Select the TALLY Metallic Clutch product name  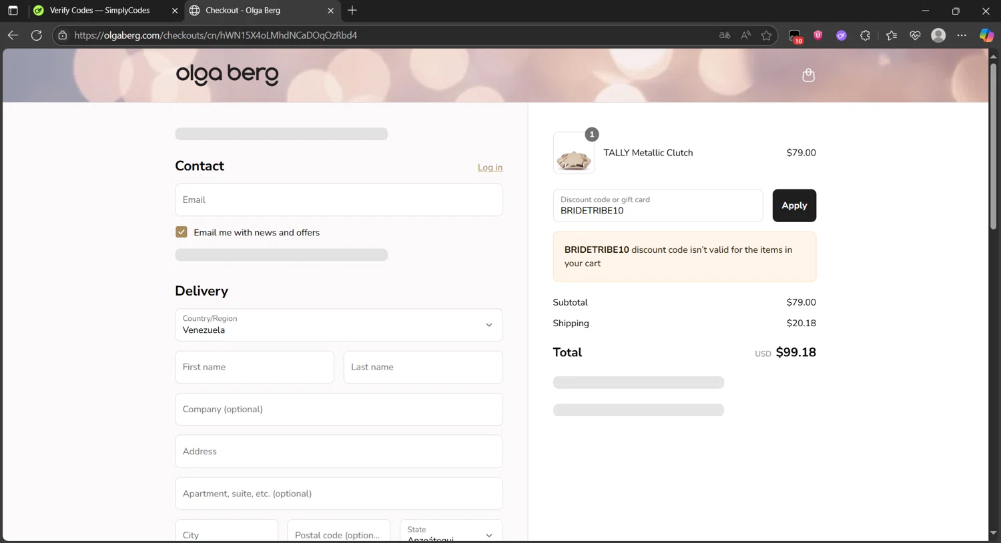pyautogui.click(x=648, y=153)
